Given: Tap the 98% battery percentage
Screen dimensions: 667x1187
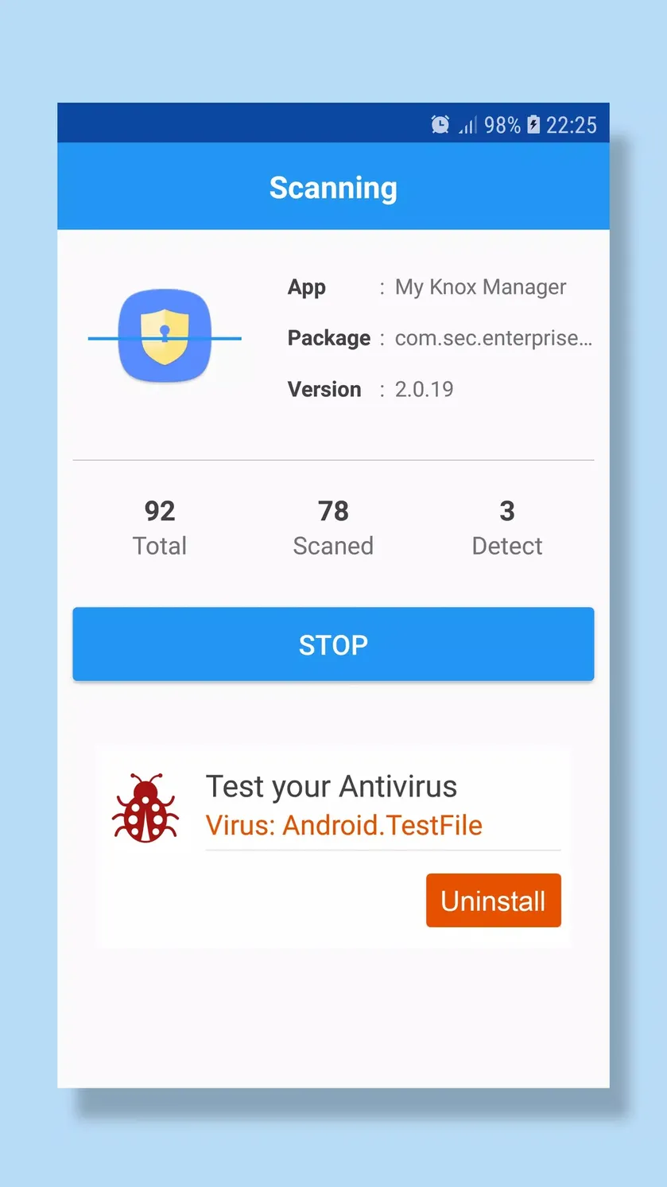Looking at the screenshot, I should (502, 125).
